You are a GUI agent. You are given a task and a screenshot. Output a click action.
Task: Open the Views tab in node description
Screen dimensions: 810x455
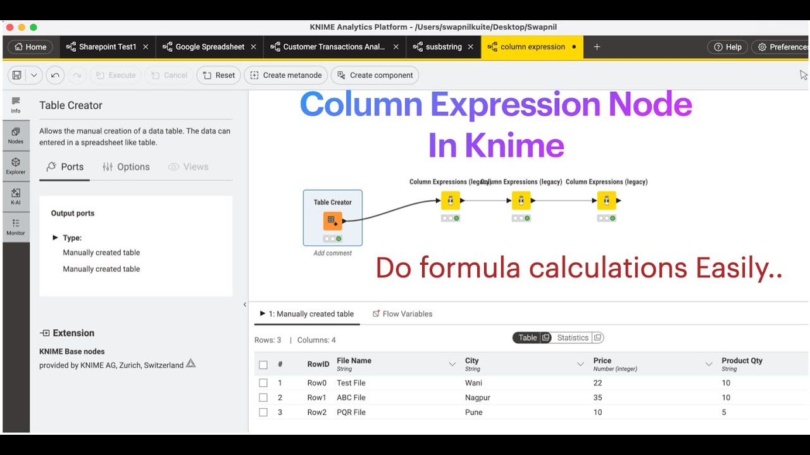188,167
